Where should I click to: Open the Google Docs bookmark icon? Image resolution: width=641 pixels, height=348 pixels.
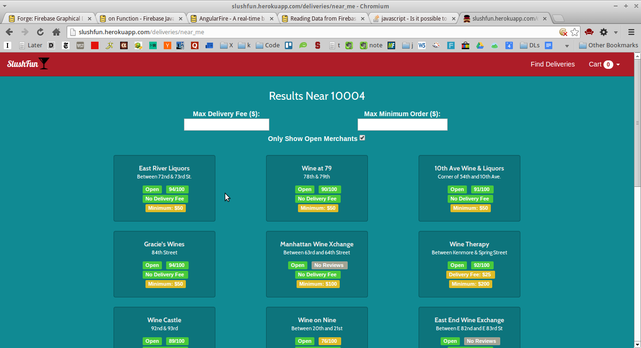[549, 45]
